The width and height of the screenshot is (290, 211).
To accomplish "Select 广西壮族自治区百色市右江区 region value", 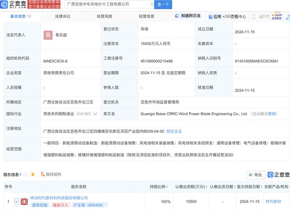I will pos(68,102).
